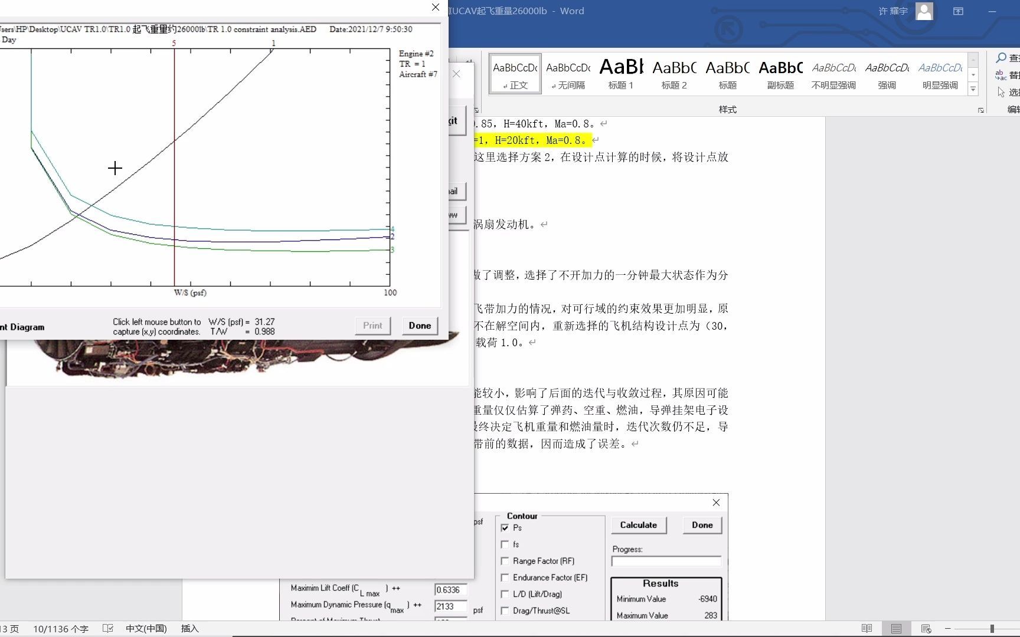Click the spelling proofing status icon
The height and width of the screenshot is (637, 1020).
pos(108,629)
